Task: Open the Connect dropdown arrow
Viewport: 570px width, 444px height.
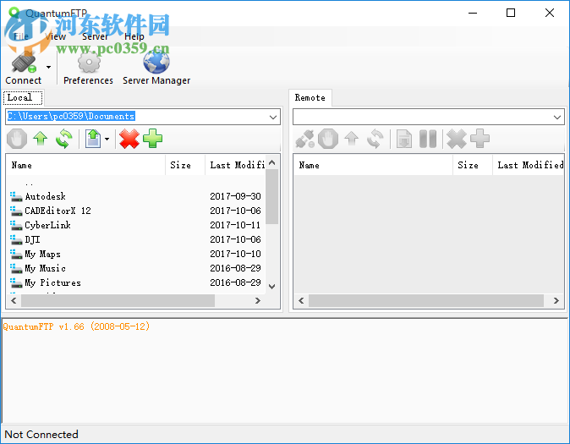Action: [x=48, y=68]
